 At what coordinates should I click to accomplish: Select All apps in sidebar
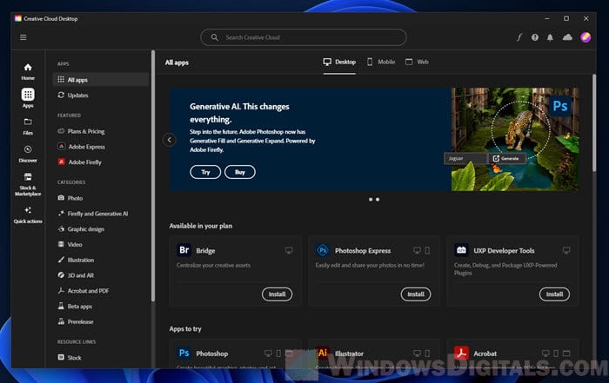coord(101,80)
